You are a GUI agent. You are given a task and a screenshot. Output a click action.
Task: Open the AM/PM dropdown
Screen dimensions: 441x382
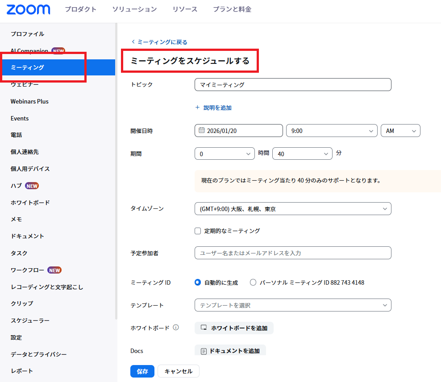click(400, 131)
